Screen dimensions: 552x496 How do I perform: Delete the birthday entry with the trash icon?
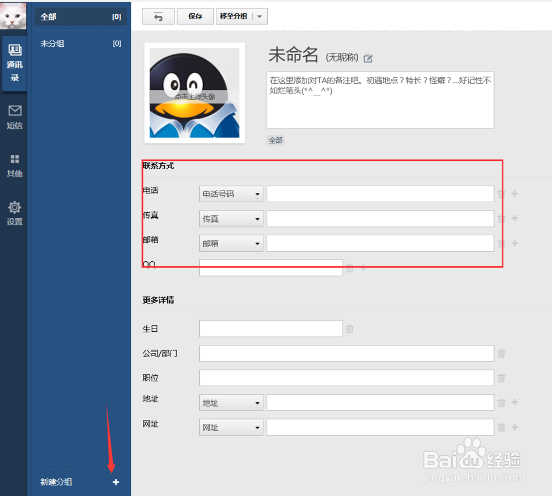(x=349, y=328)
